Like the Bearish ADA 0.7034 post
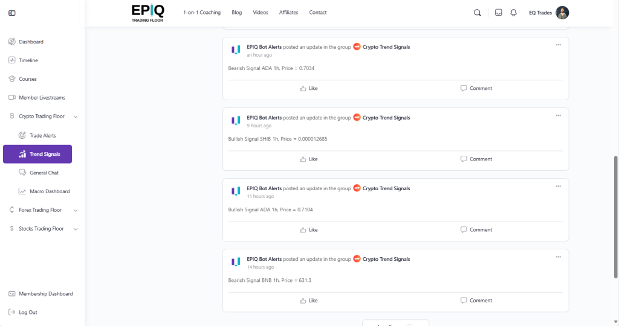619x326 pixels. [x=309, y=88]
